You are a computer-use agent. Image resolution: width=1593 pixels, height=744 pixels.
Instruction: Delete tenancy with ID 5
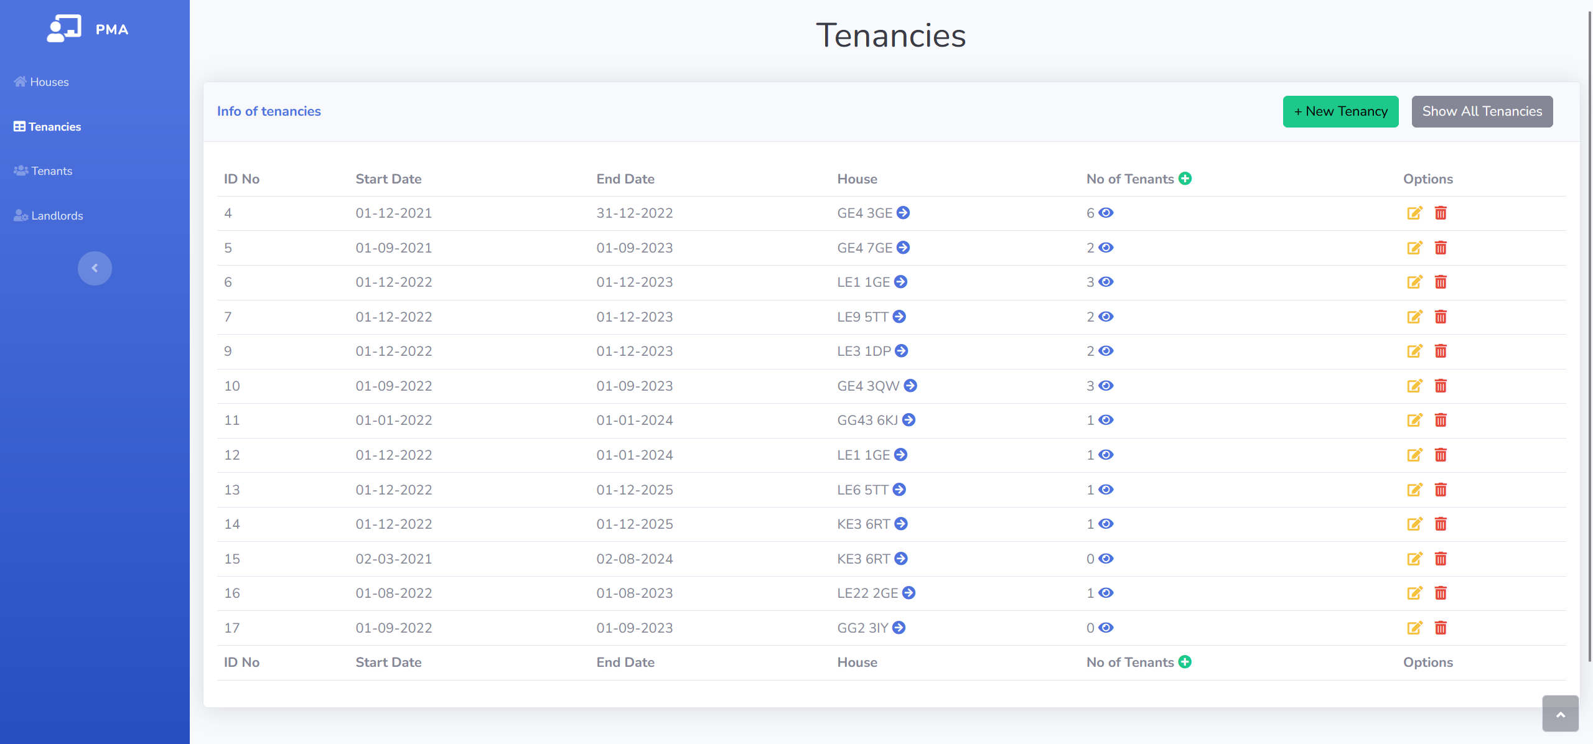pos(1441,248)
